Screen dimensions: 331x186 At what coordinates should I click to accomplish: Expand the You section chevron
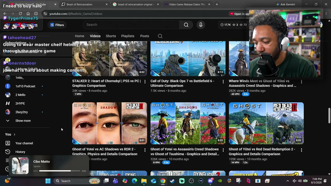pos(14,135)
